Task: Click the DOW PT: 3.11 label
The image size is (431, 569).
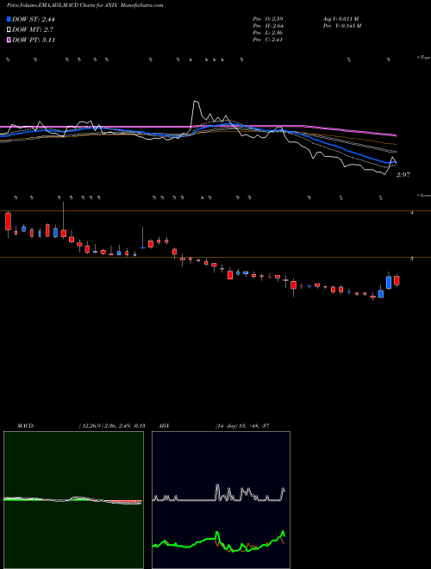Action: (34, 40)
